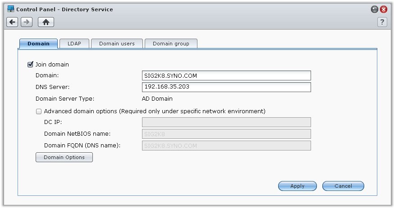Click the Domain Options button
Viewport: 394px width, 208px height.
coord(64,157)
